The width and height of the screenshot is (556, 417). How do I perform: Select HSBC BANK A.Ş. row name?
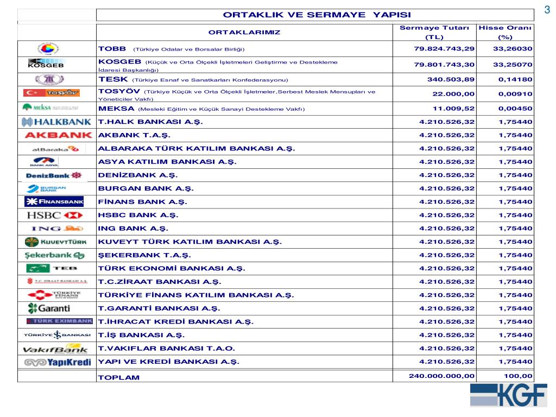click(x=138, y=215)
